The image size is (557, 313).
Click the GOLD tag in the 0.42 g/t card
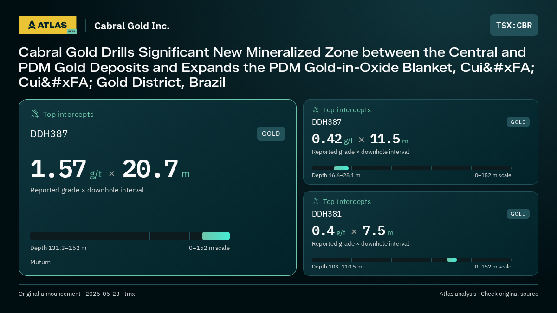(518, 122)
